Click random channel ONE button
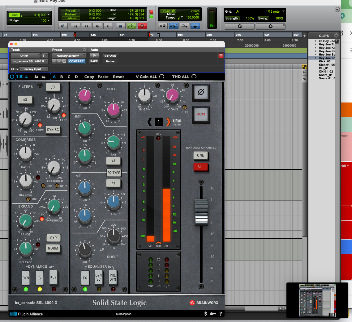 201,155
